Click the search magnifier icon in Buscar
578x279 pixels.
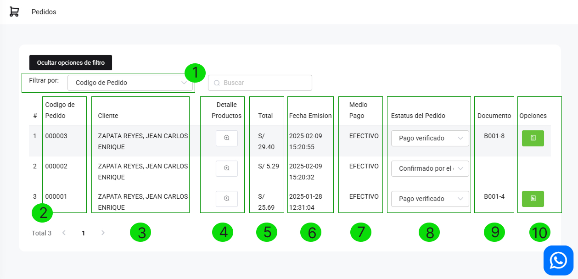217,83
